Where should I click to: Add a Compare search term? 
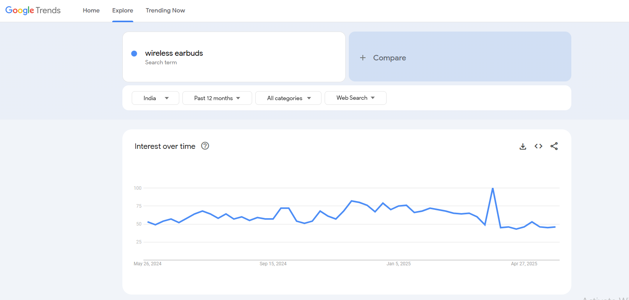460,57
